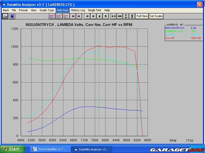Click the horizontal expand outward-arrows icon
This screenshot has width=205, height=153.
pos(119,16)
